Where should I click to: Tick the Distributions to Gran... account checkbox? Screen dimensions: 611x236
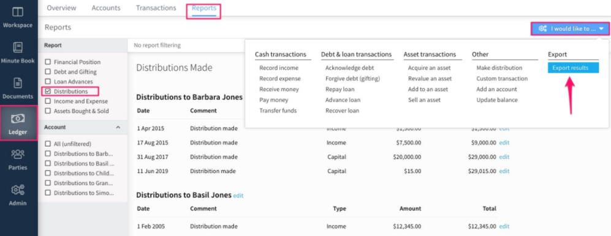click(x=48, y=183)
